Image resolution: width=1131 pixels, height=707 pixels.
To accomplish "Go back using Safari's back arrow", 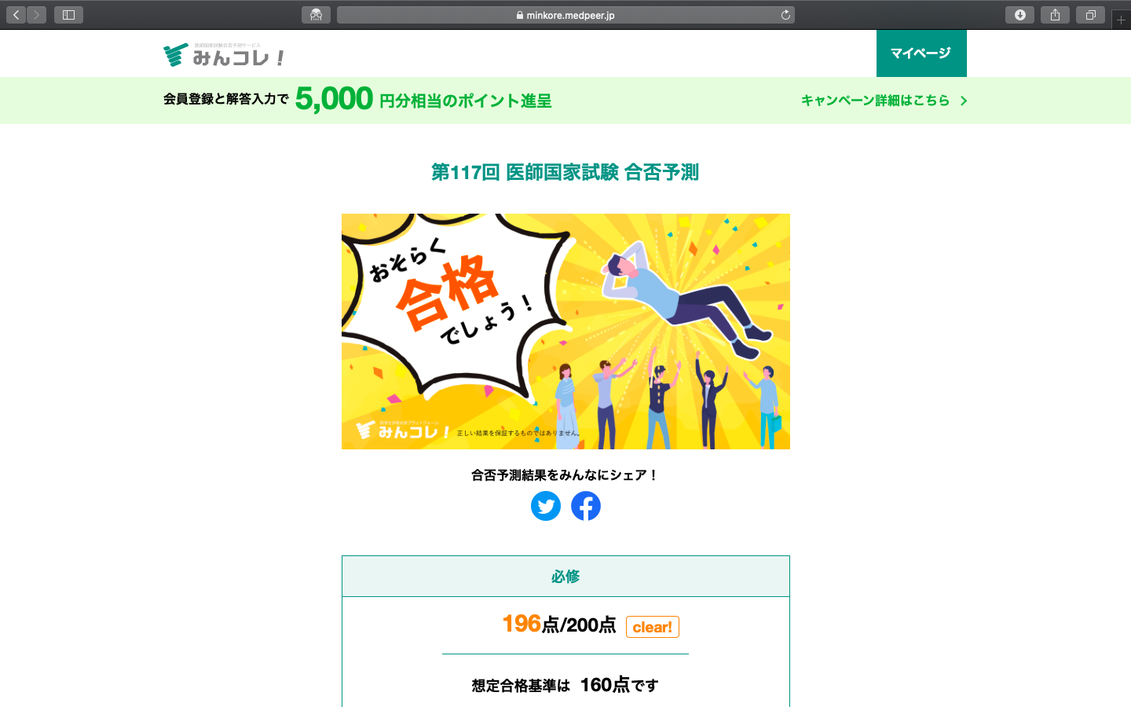I will pos(16,15).
